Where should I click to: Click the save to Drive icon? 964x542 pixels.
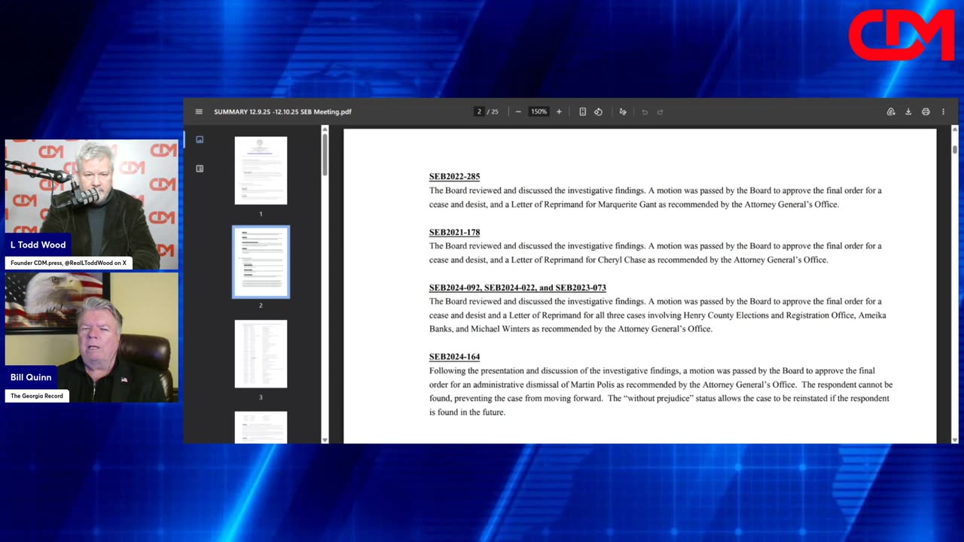pos(891,111)
